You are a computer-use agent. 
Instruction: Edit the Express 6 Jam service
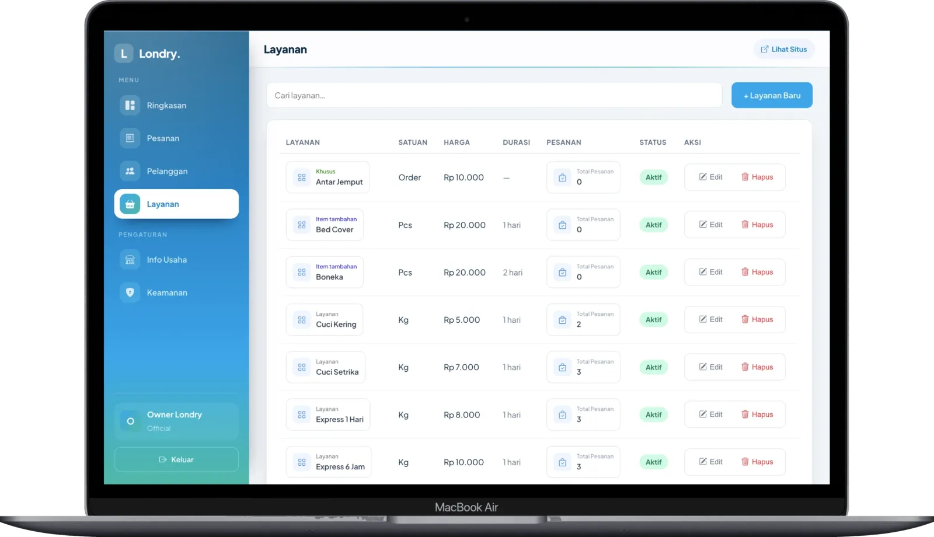711,462
